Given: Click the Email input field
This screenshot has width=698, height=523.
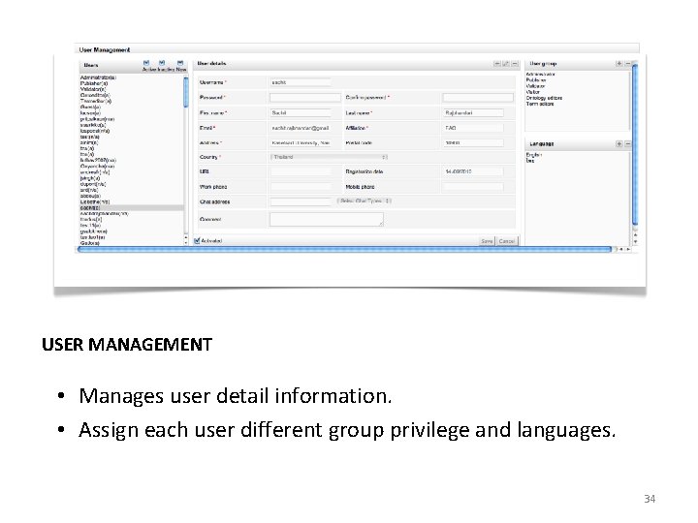Looking at the screenshot, I should pos(301,128).
